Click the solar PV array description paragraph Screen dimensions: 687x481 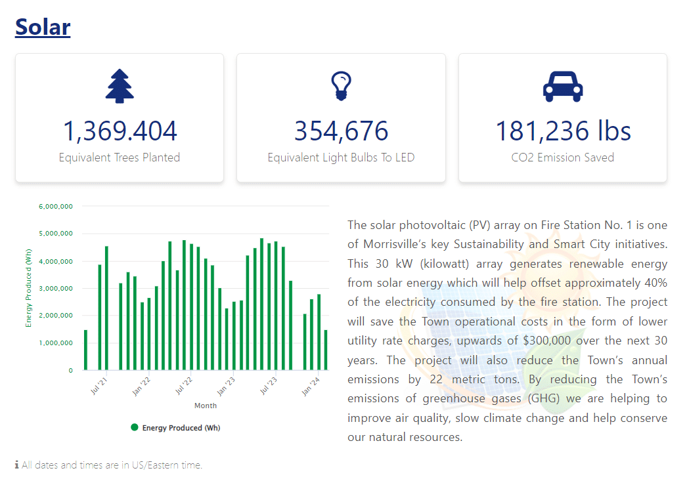coord(507,331)
